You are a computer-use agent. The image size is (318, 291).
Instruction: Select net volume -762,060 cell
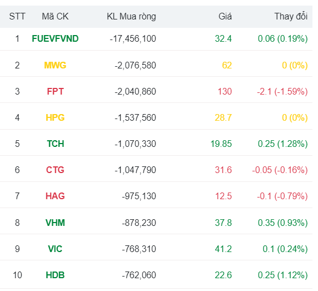pos(139,275)
